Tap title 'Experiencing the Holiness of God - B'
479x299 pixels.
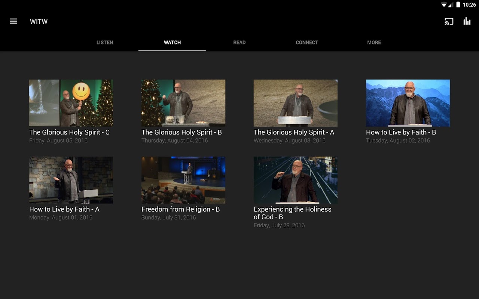pos(293,213)
